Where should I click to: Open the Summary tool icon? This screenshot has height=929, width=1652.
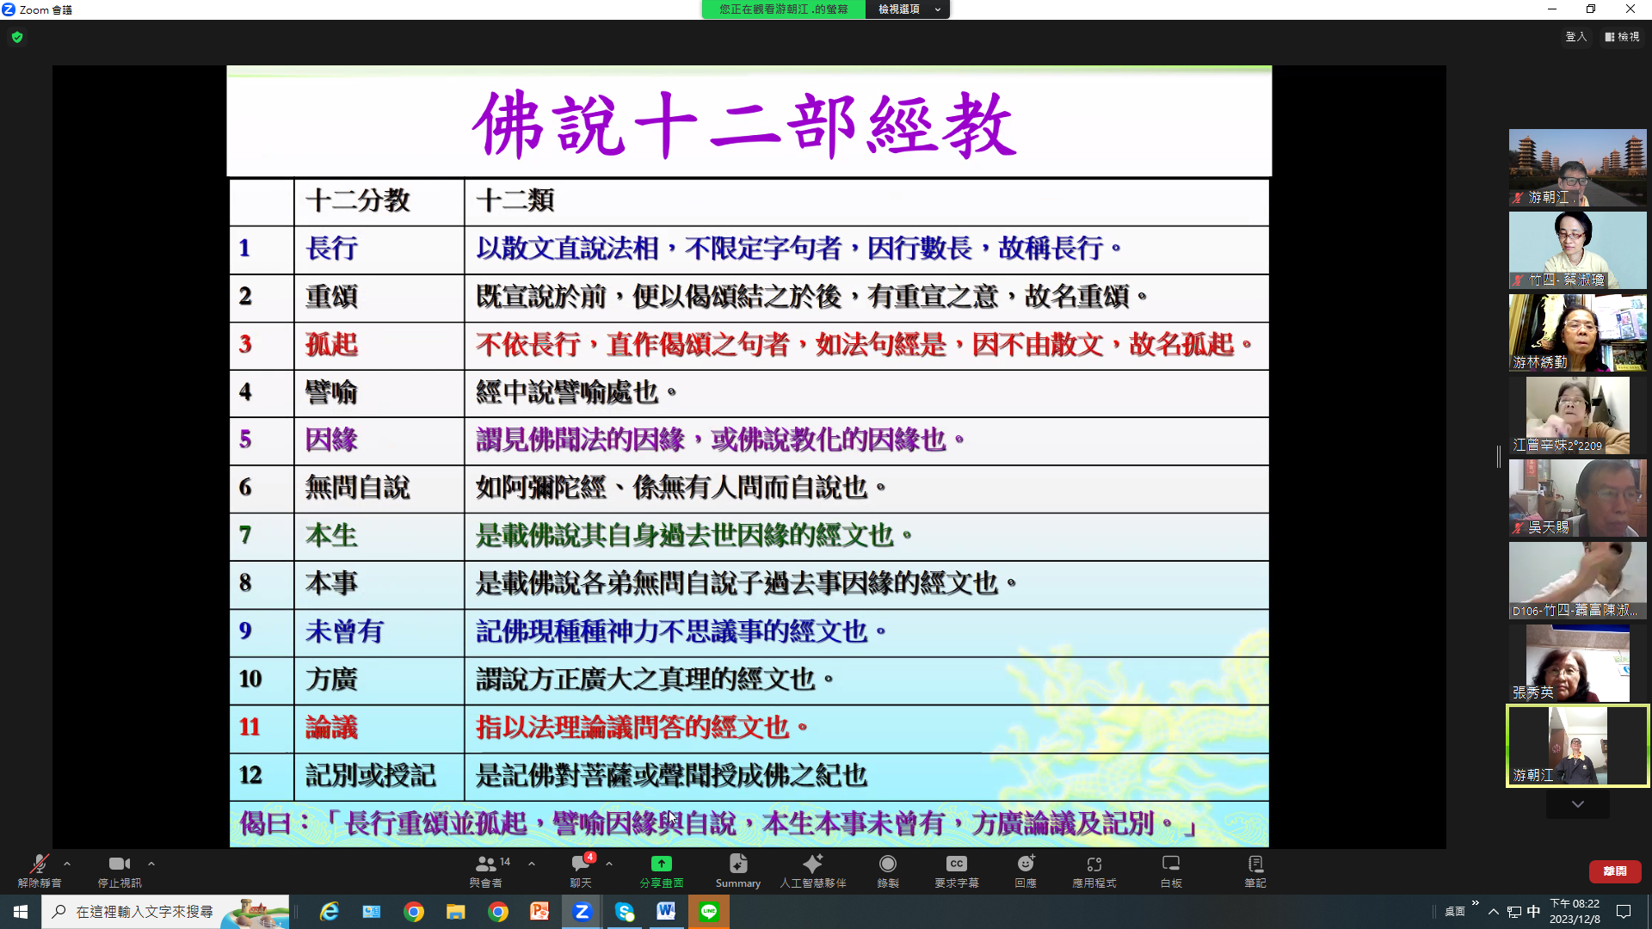[737, 864]
